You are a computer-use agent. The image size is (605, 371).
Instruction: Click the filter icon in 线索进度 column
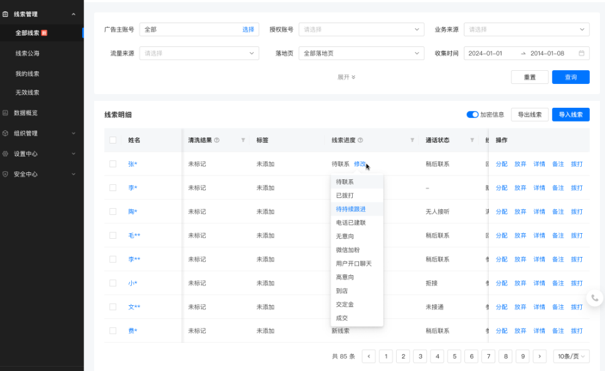point(412,140)
